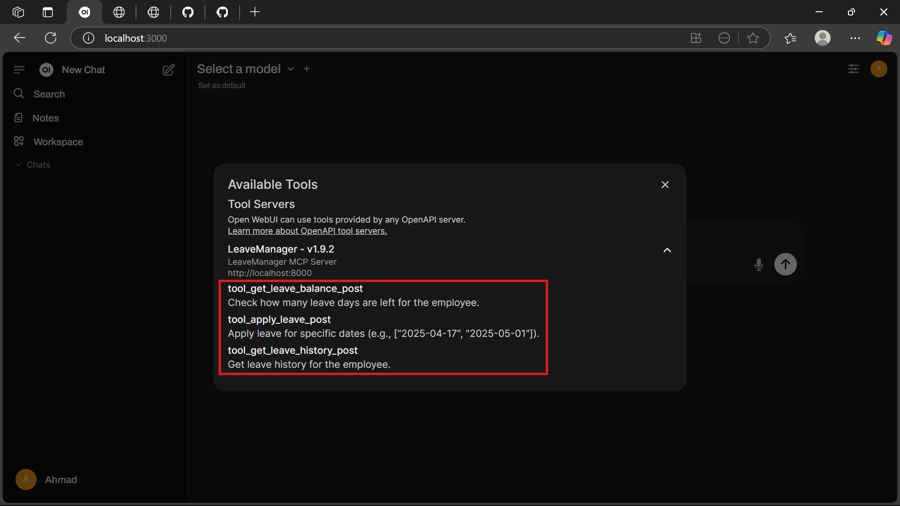Open Learn more about OpenAPI link
The image size is (900, 506).
[x=307, y=231]
